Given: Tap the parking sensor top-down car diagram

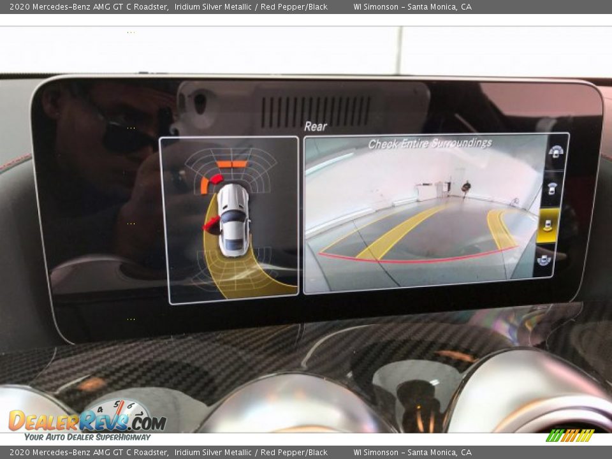Looking at the screenshot, I should click(x=233, y=220).
